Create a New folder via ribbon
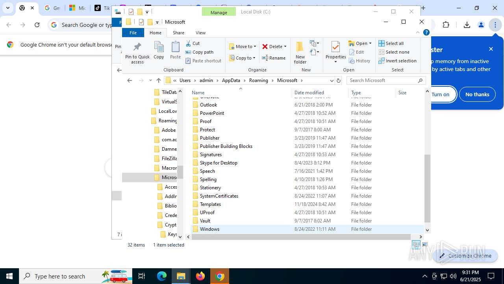Image resolution: width=504 pixels, height=284 pixels. [x=300, y=52]
